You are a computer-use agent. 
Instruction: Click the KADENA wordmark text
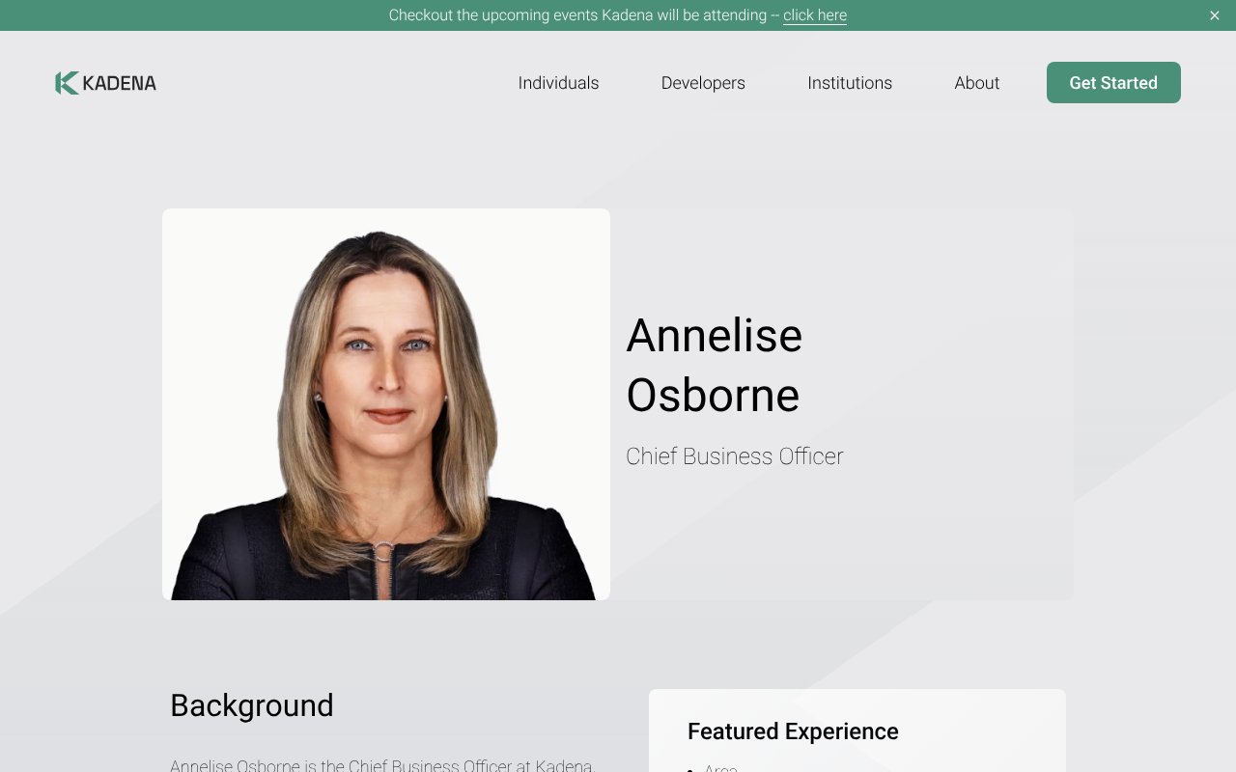tap(120, 83)
